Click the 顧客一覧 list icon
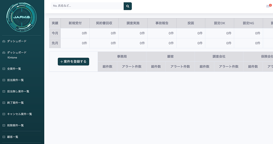The height and width of the screenshot is (144, 273). (4, 137)
